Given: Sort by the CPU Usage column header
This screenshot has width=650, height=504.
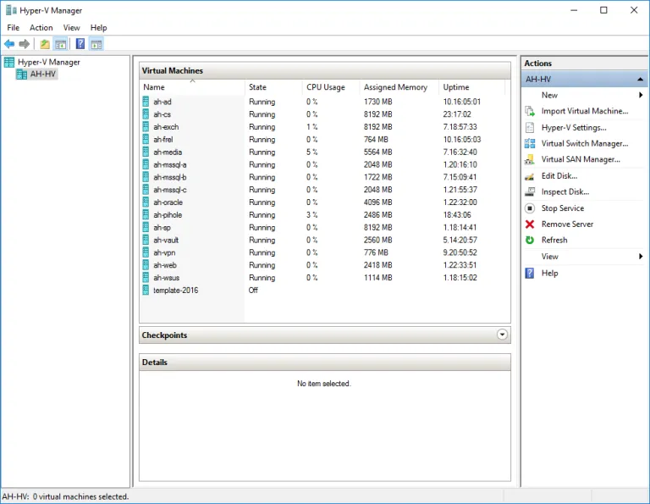Looking at the screenshot, I should coord(331,87).
